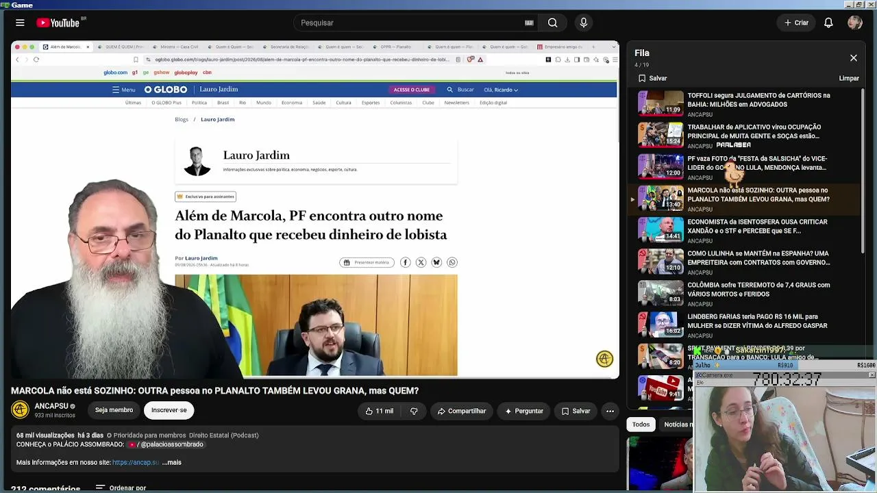Share the video via Compartilhar
The width and height of the screenshot is (877, 493).
pyautogui.click(x=462, y=411)
